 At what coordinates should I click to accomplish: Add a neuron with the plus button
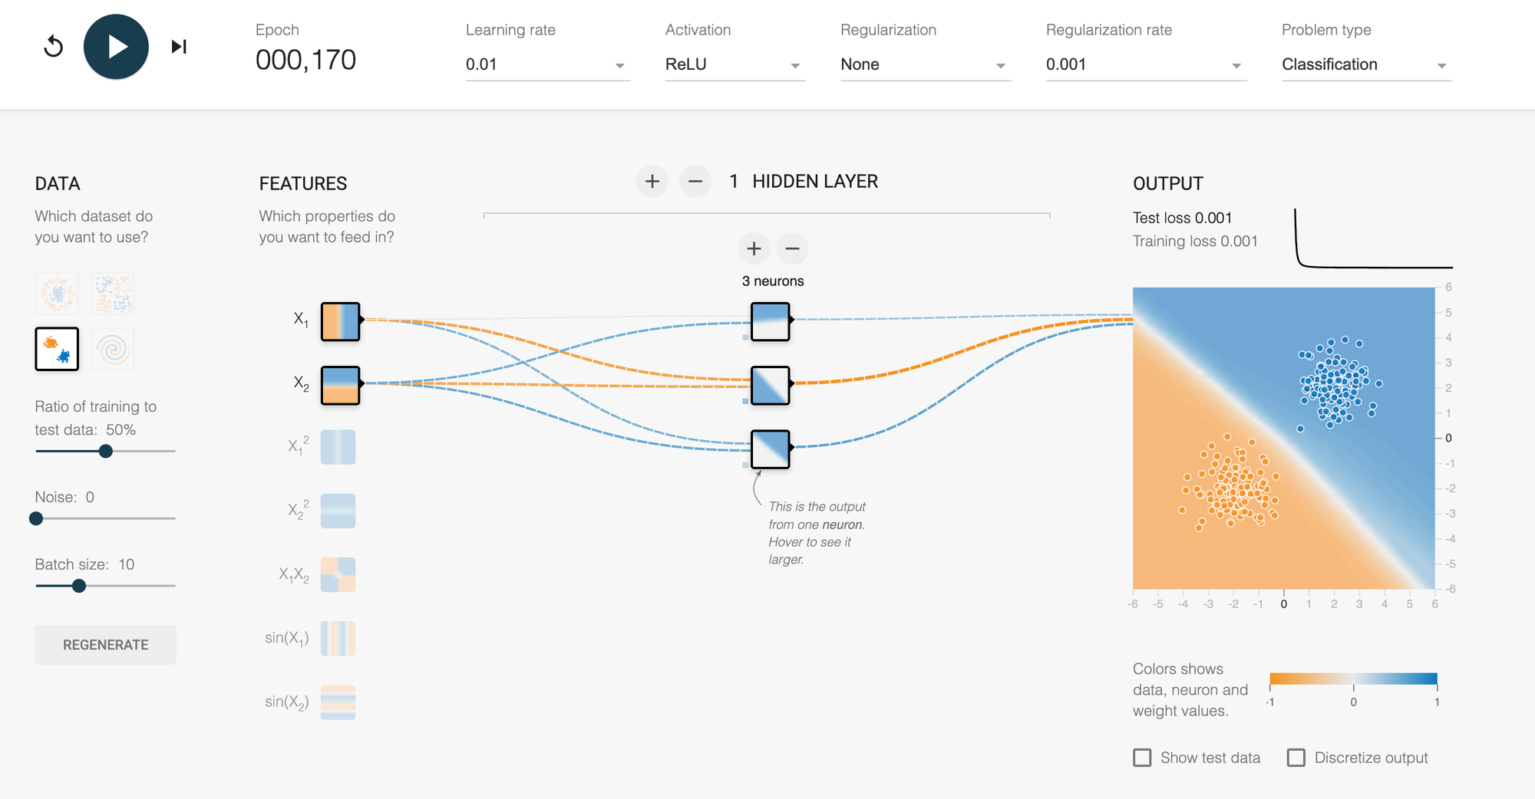pos(754,248)
